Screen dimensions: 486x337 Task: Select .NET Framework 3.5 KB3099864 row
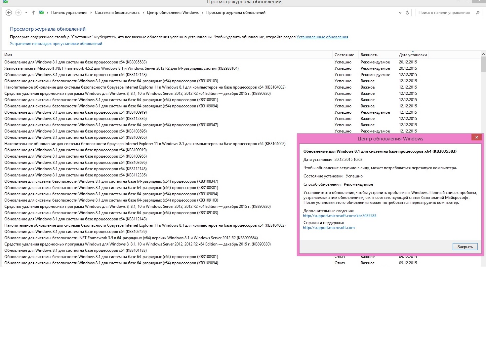pyautogui.click(x=150, y=238)
